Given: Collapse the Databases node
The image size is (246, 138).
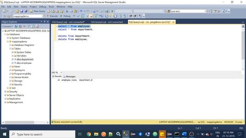Looking at the screenshot, I should click(5, 34).
